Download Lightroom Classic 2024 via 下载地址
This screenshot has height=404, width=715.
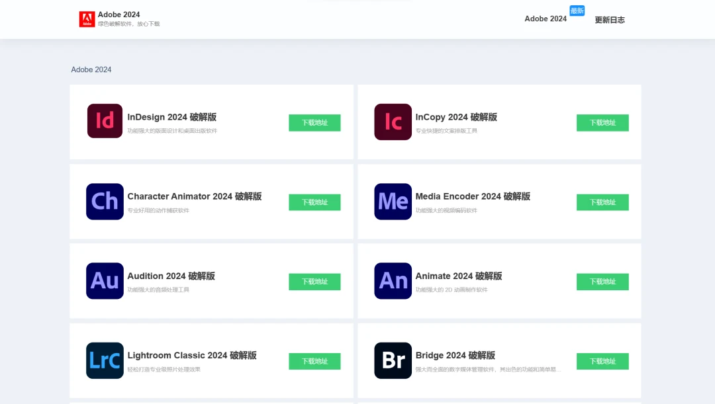click(x=314, y=361)
